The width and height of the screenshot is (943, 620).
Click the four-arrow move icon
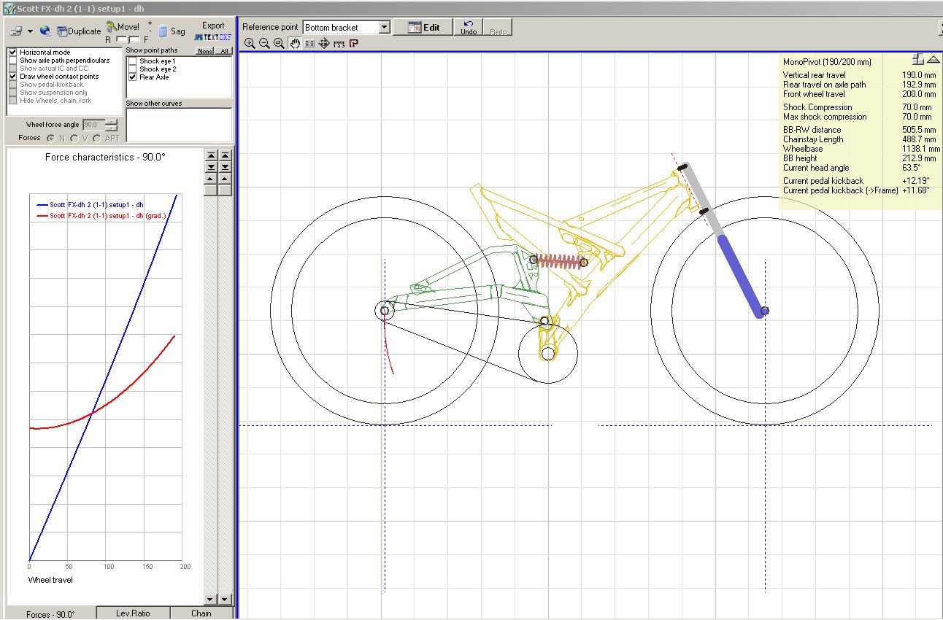coord(324,43)
